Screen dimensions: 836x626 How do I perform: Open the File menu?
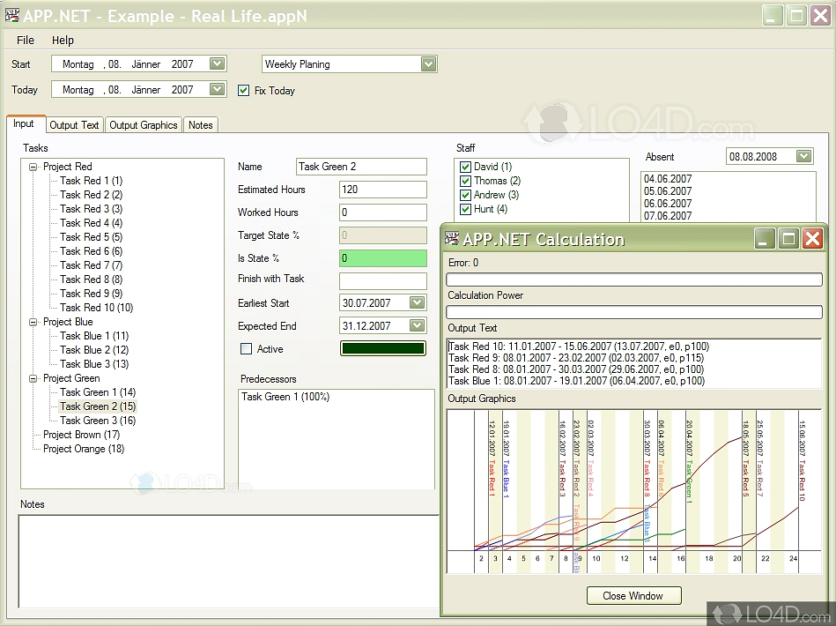25,40
